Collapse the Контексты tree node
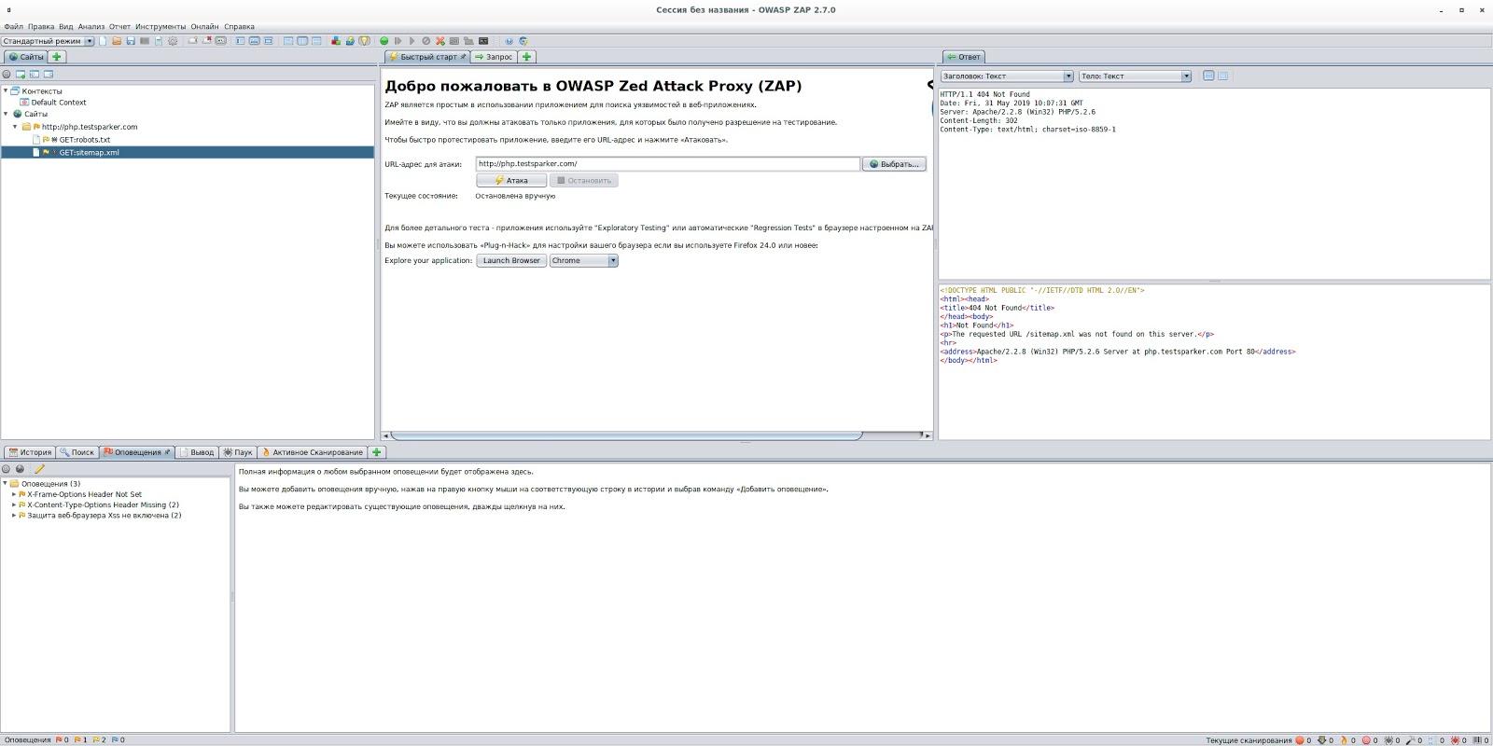Screen dimensions: 1493x746 [x=6, y=90]
